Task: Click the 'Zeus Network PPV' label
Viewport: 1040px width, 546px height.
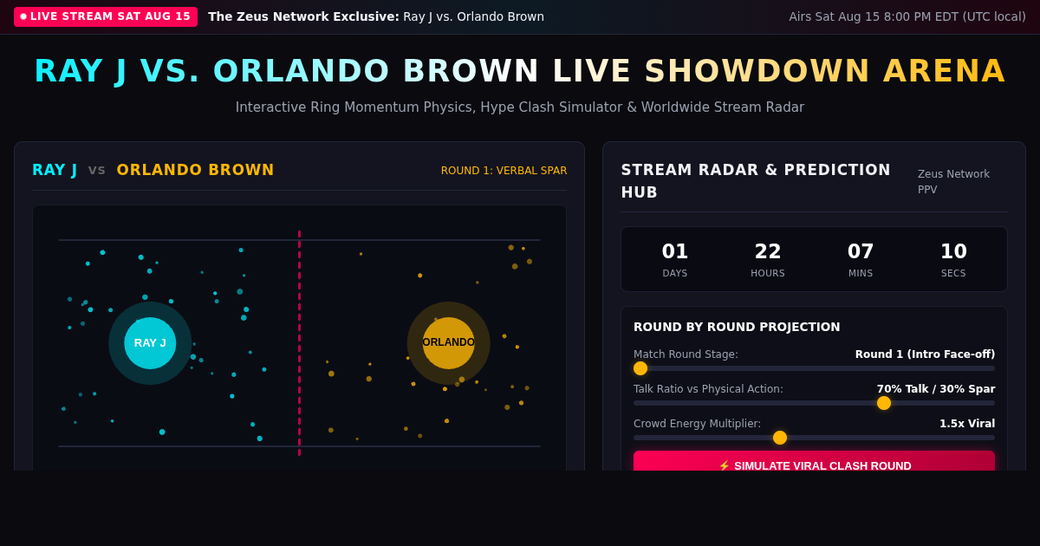Action: (954, 182)
